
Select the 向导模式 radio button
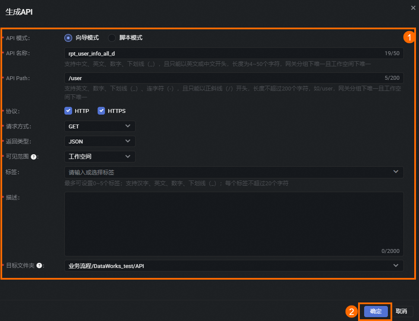(x=68, y=38)
